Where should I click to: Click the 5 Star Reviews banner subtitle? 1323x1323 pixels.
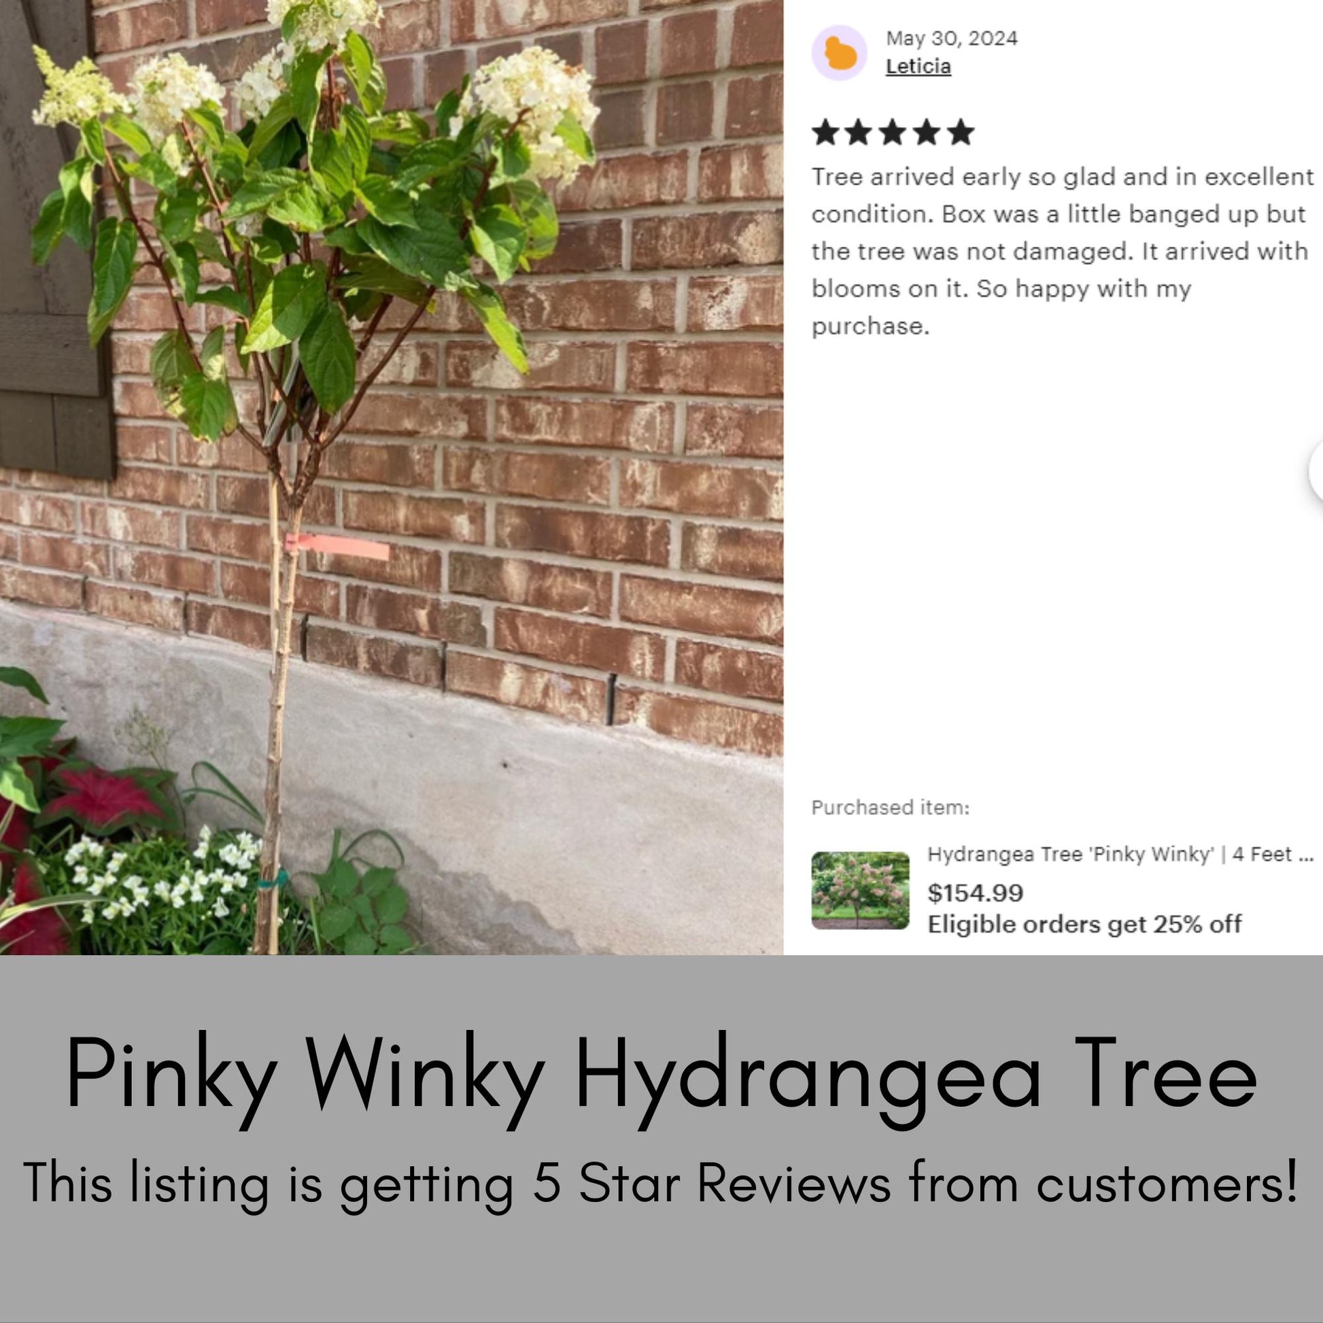coord(660,1184)
